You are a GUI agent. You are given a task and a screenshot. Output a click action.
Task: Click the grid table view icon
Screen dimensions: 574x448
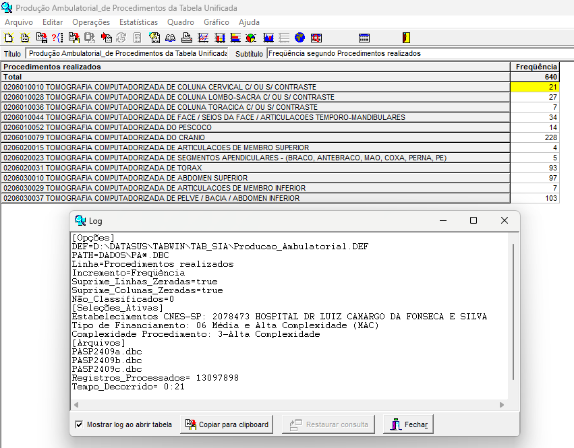click(364, 38)
